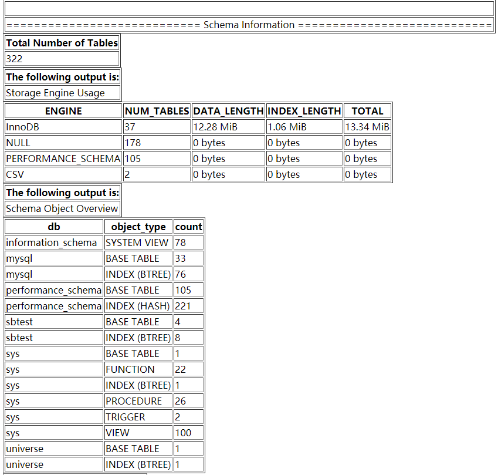Click the count 26 cell
The height and width of the screenshot is (475, 498).
click(x=189, y=401)
